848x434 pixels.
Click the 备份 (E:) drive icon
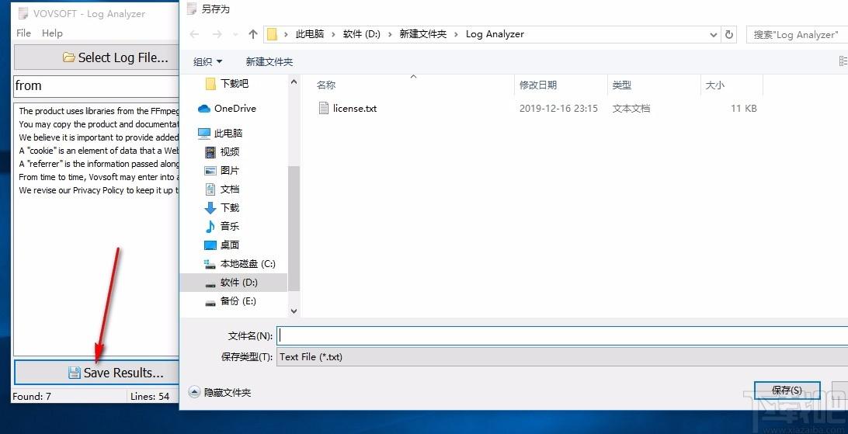(x=210, y=303)
